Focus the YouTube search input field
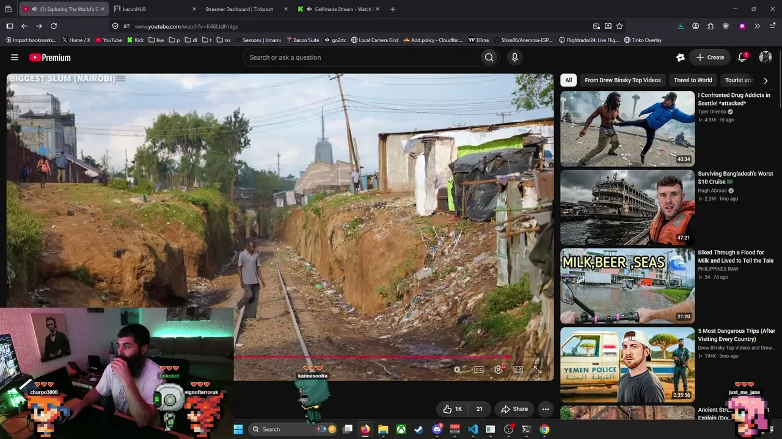Image resolution: width=782 pixels, height=439 pixels. click(361, 57)
